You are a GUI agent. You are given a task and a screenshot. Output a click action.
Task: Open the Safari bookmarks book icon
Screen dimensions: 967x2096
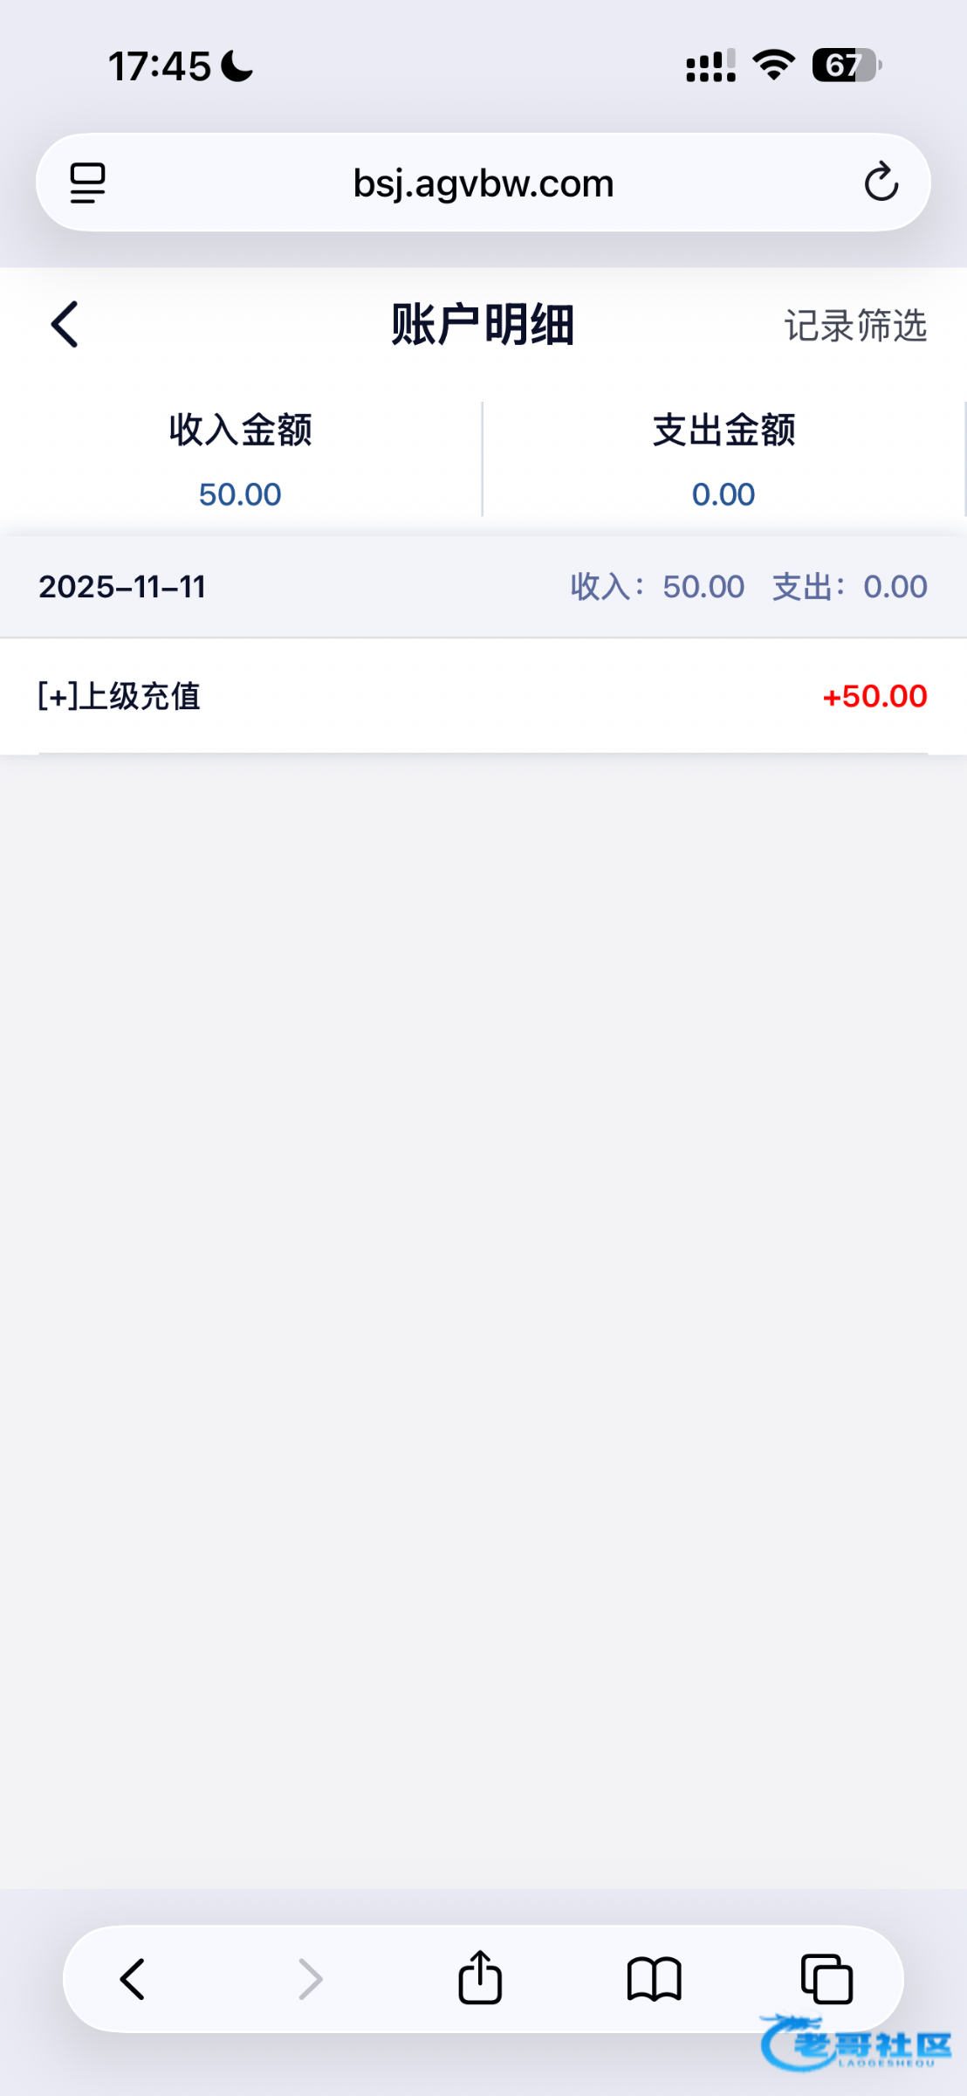pos(654,1979)
